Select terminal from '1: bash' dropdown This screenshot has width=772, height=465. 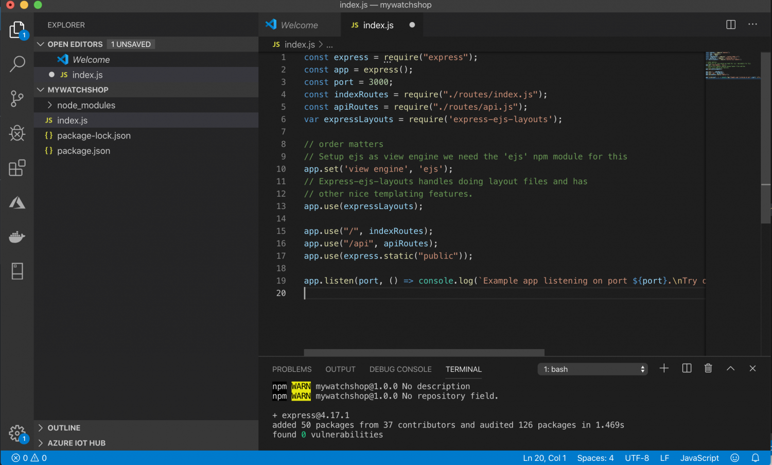click(x=593, y=369)
